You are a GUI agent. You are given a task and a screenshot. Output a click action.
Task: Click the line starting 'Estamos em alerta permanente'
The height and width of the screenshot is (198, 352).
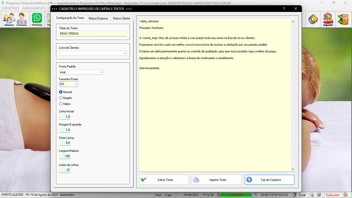(208, 51)
